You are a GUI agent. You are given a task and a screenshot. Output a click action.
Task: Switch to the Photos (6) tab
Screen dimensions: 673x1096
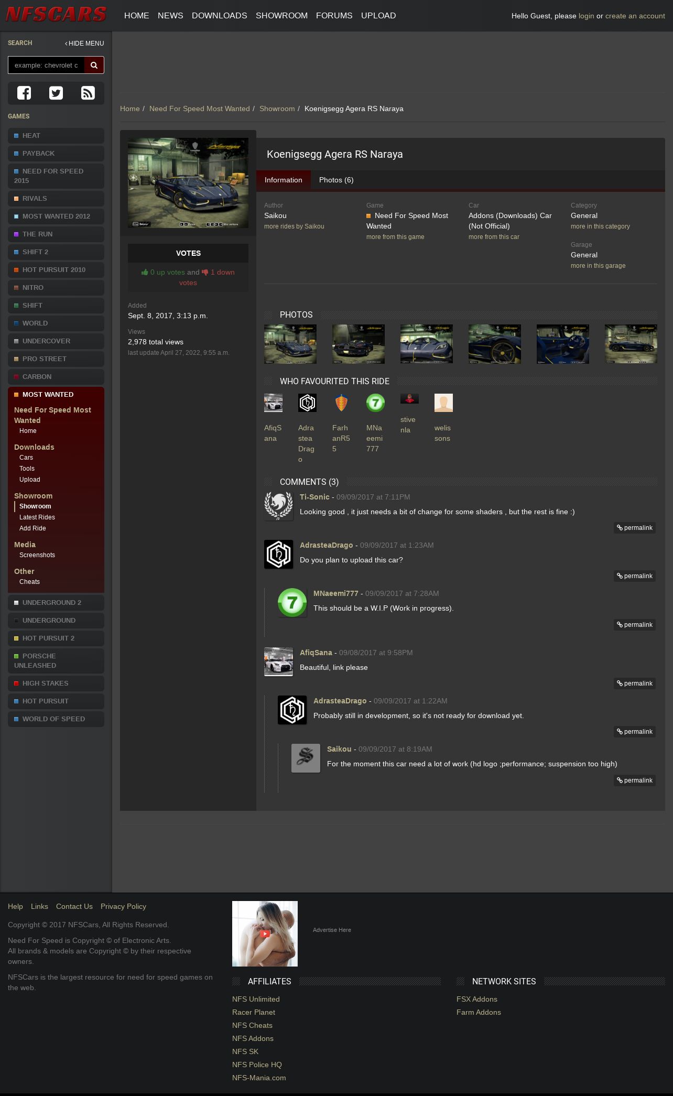[x=336, y=180]
